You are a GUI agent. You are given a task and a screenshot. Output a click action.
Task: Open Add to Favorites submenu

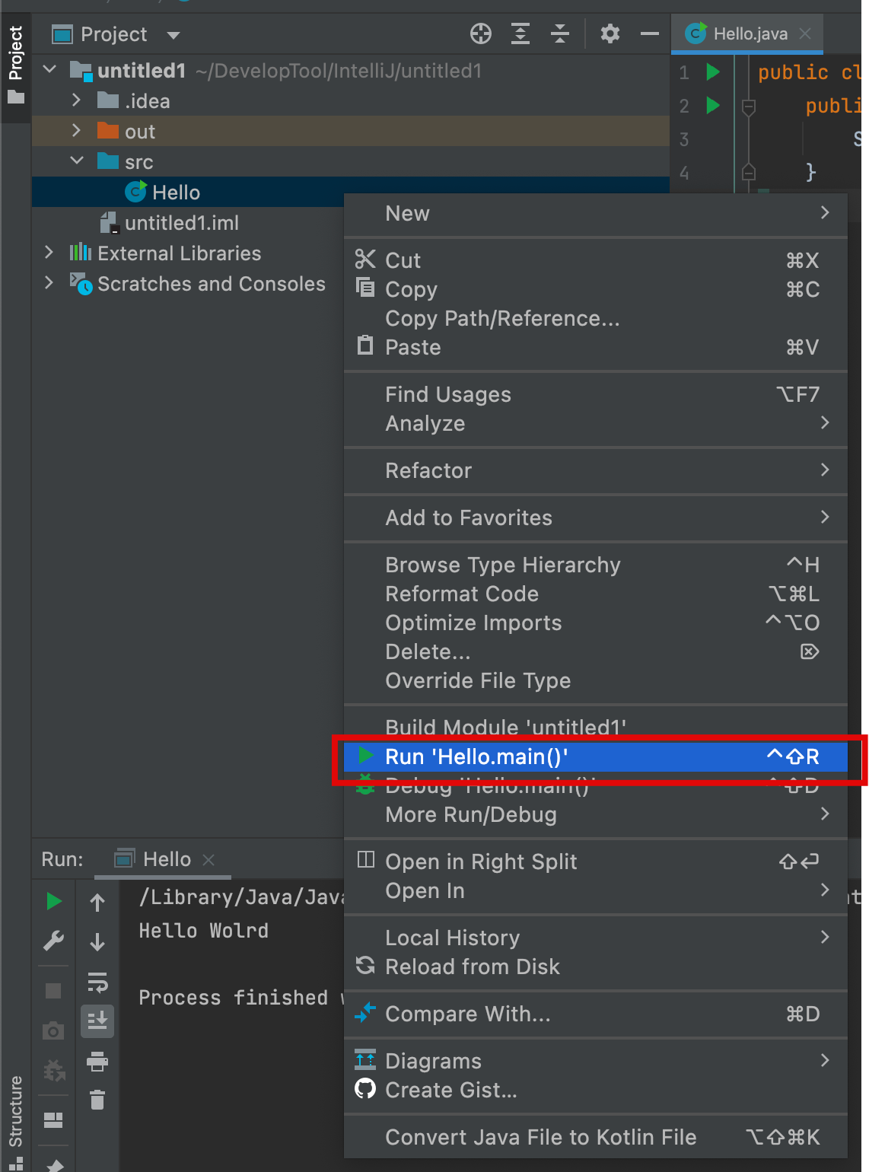[x=596, y=518]
